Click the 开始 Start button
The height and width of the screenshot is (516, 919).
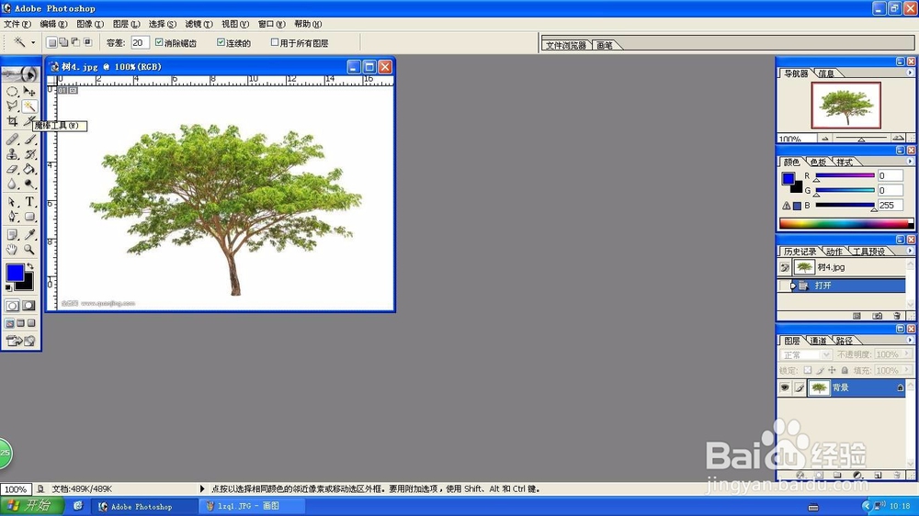coord(32,506)
